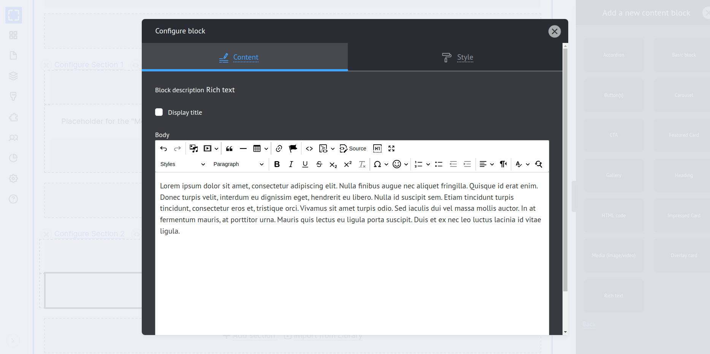Viewport: 710px width, 354px height.
Task: Enable the Display title checkbox
Action: click(159, 112)
